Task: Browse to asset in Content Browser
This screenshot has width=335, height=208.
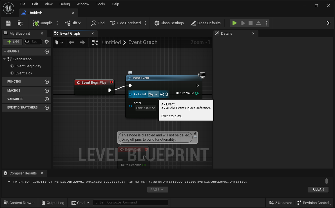Action: [x=20, y=23]
